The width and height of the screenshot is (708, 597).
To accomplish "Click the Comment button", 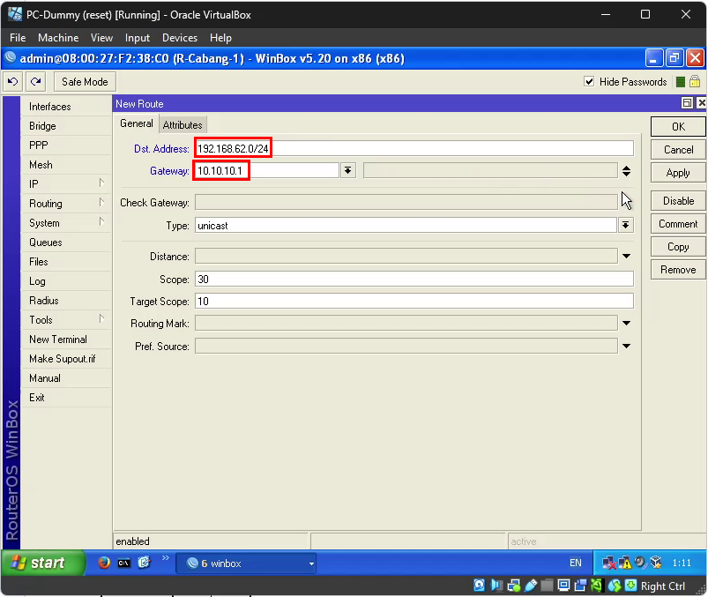I will coord(678,224).
